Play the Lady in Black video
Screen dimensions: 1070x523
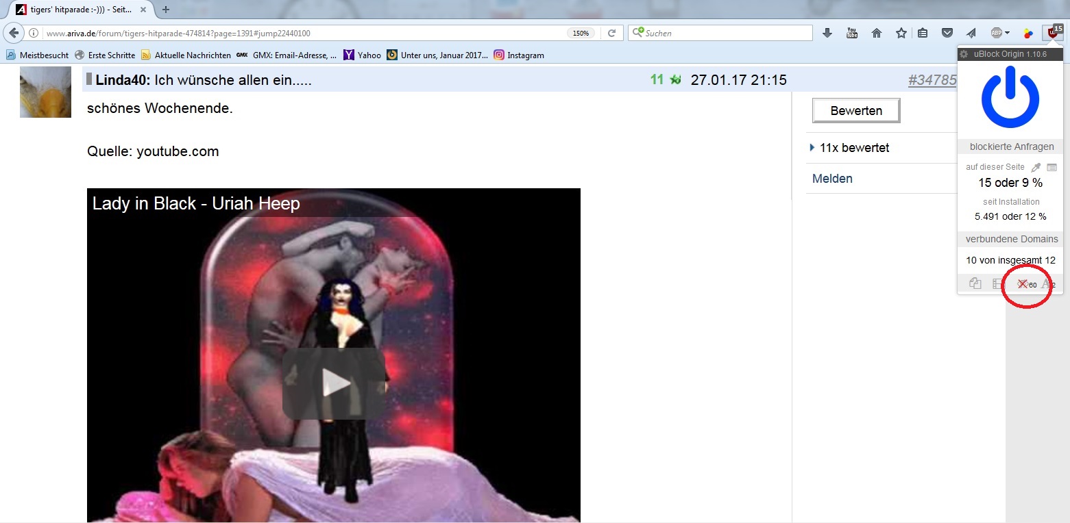point(334,383)
